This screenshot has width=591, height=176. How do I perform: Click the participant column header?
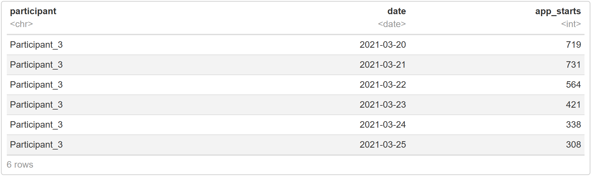(33, 11)
